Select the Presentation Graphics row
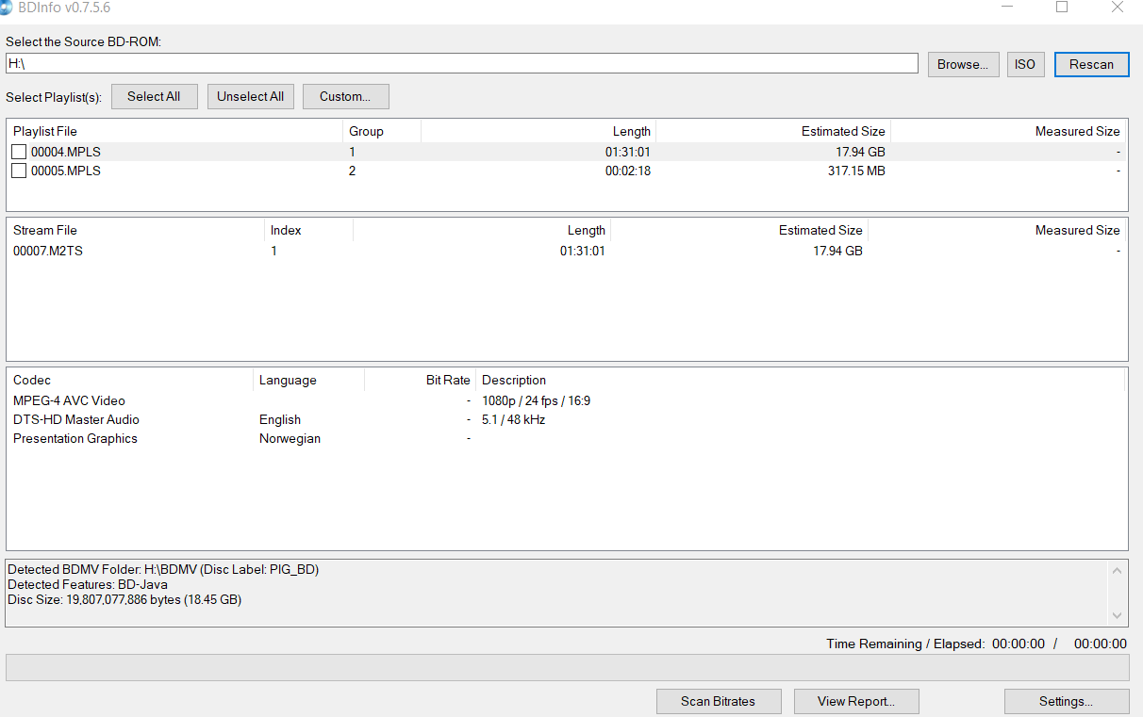The image size is (1143, 717). click(x=567, y=438)
